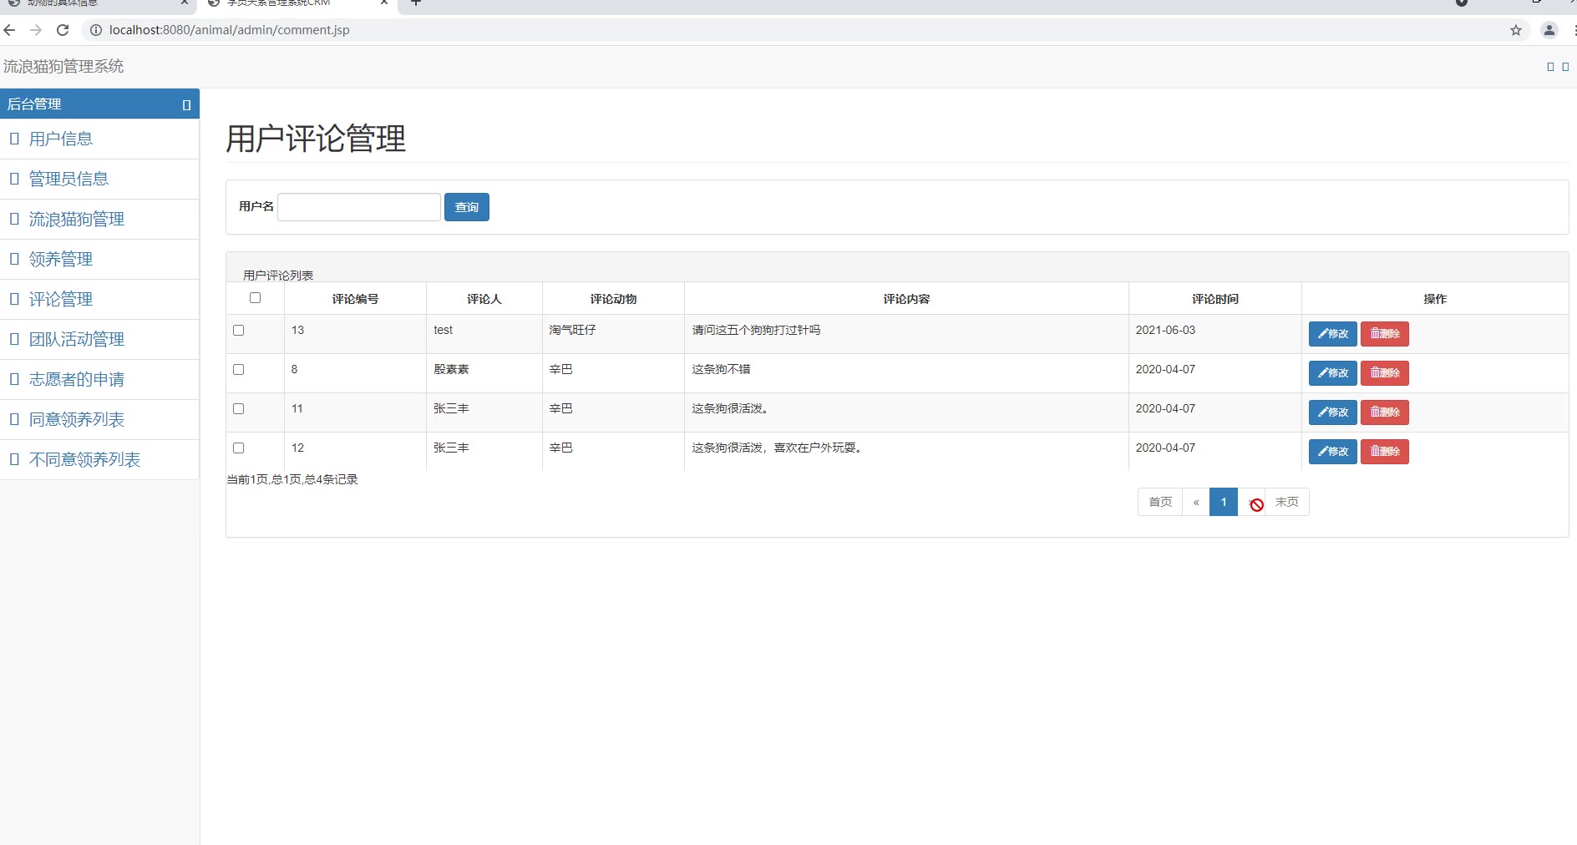Click the browser back arrow
The width and height of the screenshot is (1577, 845).
click(x=10, y=30)
